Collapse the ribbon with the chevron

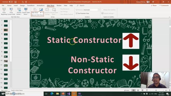click(x=169, y=17)
